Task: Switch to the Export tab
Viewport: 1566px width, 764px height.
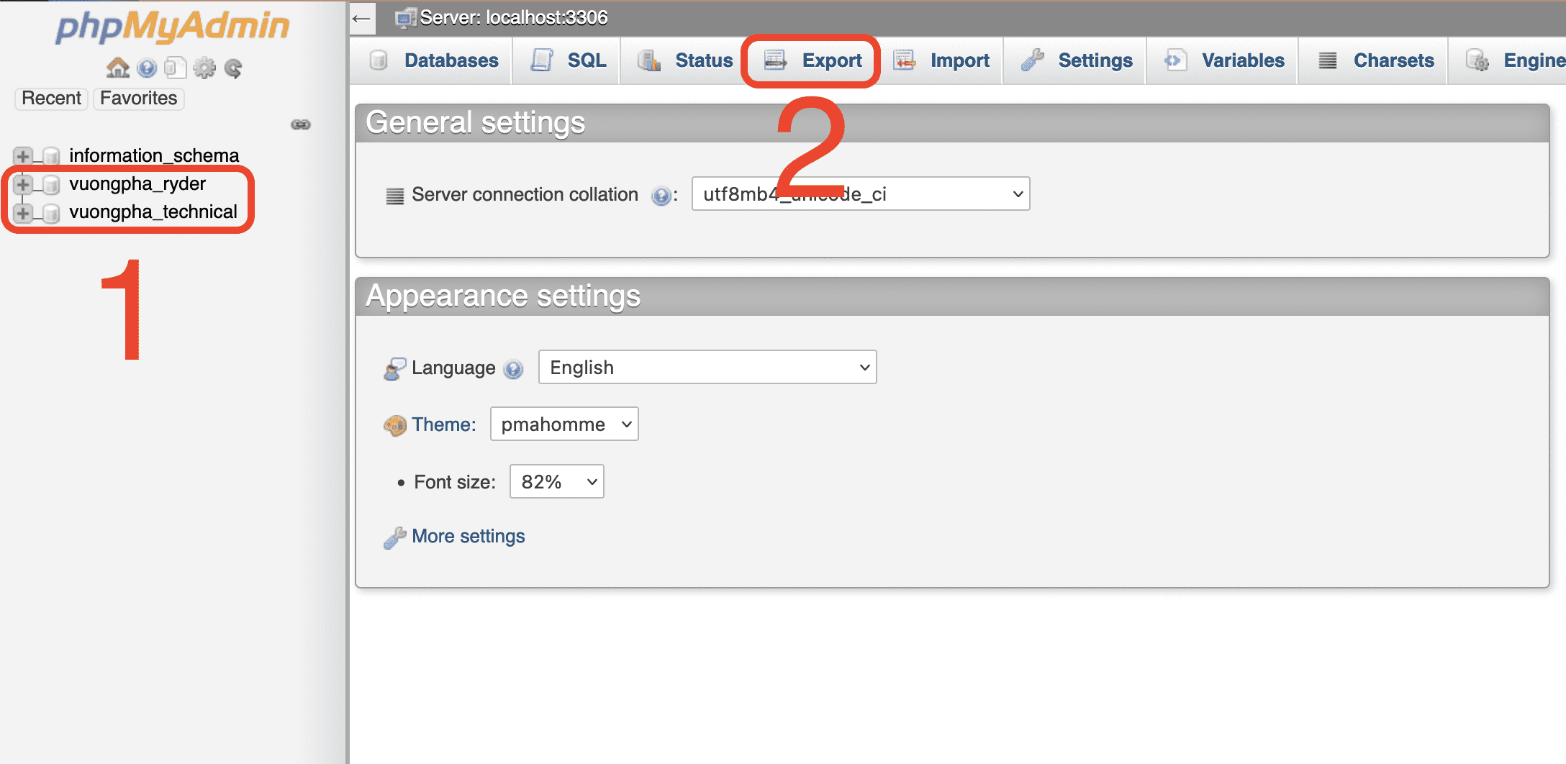Action: [x=813, y=60]
